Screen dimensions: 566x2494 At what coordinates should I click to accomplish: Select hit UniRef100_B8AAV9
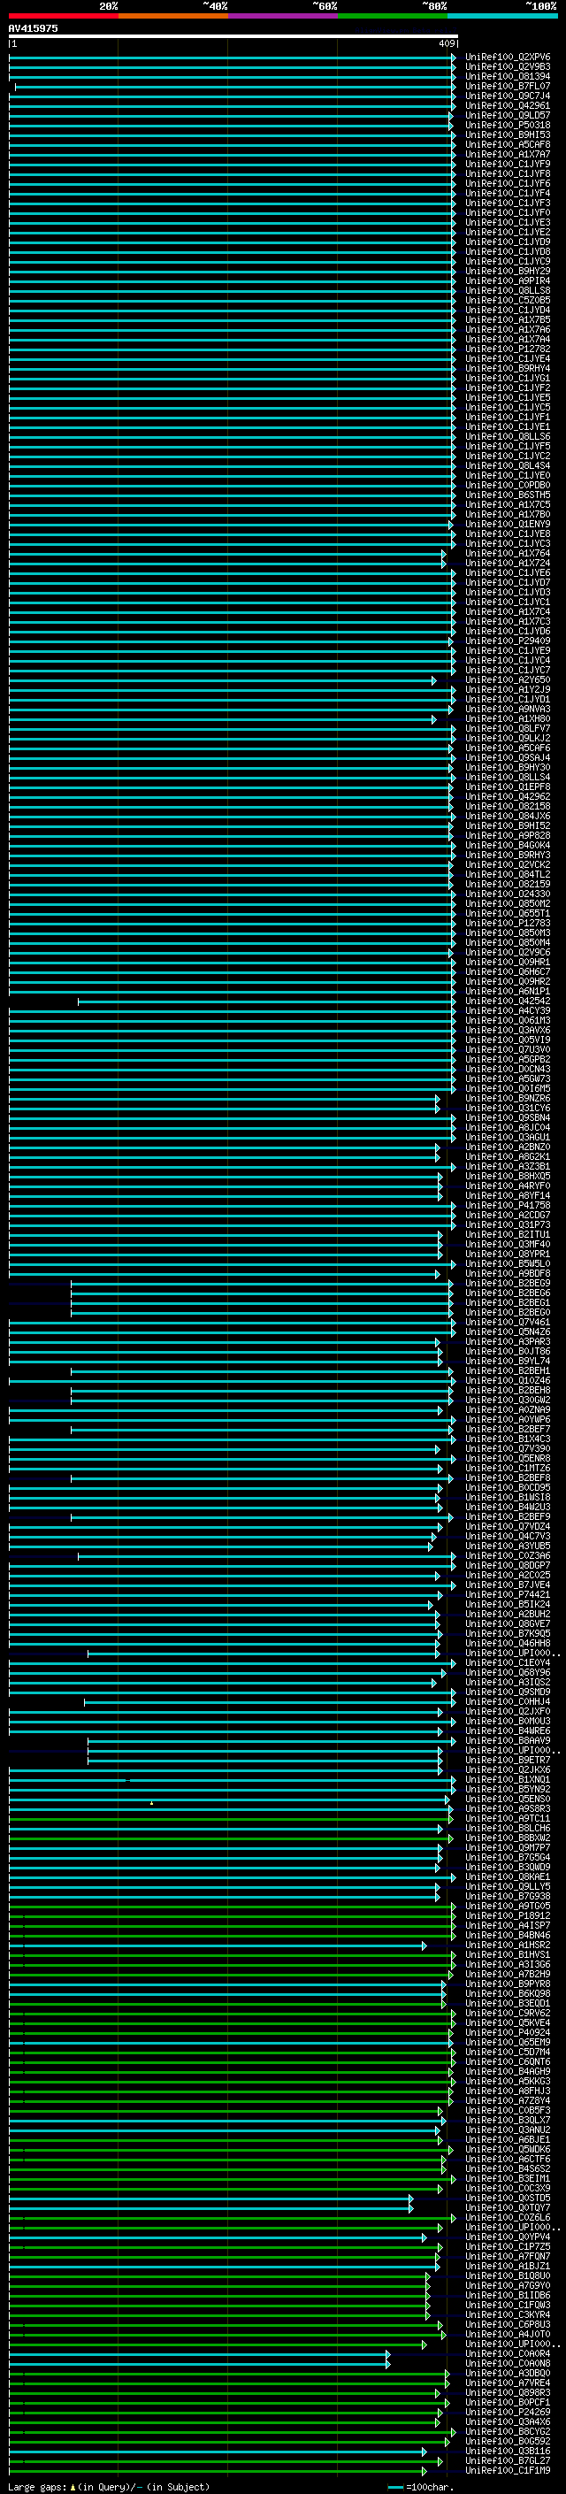(508, 1741)
